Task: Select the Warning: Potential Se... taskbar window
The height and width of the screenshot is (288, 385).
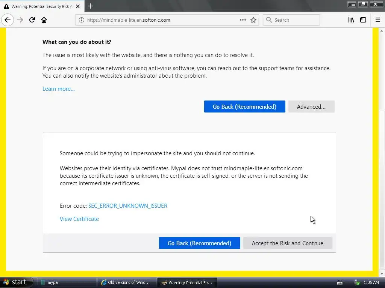Action: point(187,282)
